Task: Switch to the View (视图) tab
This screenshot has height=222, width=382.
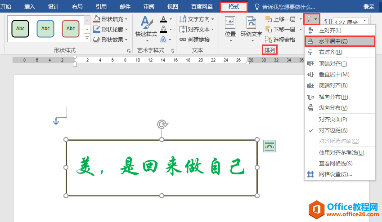Action: pos(172,7)
